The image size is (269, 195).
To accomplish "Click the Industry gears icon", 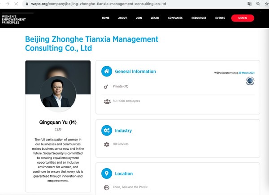I will tap(107, 131).
